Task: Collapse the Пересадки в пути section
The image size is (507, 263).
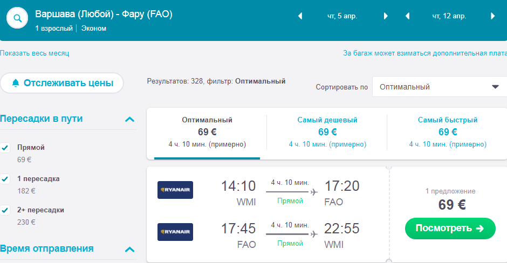Action: (x=129, y=119)
